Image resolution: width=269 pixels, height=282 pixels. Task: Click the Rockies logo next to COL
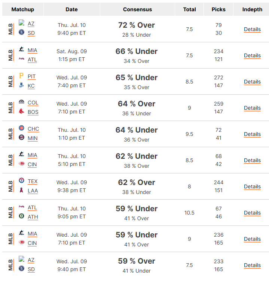(x=21, y=101)
